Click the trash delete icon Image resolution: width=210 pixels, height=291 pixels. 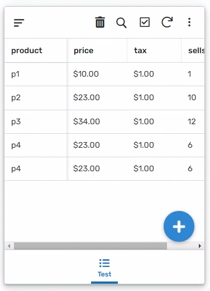(x=100, y=22)
